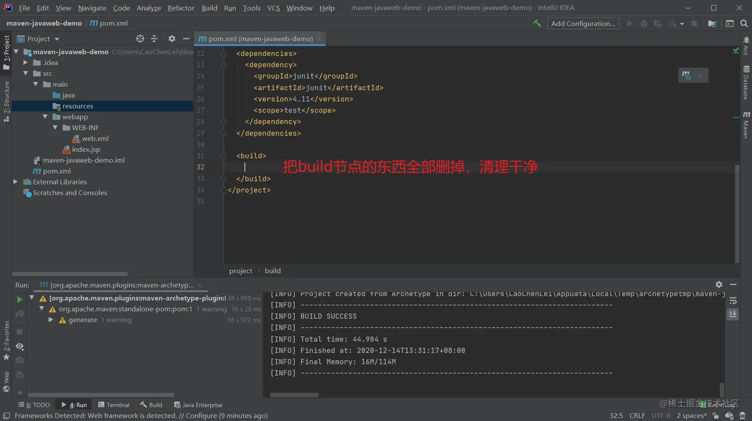Viewport: 752px width, 421px height.
Task: Select pom.xml in project tree
Action: [52, 171]
